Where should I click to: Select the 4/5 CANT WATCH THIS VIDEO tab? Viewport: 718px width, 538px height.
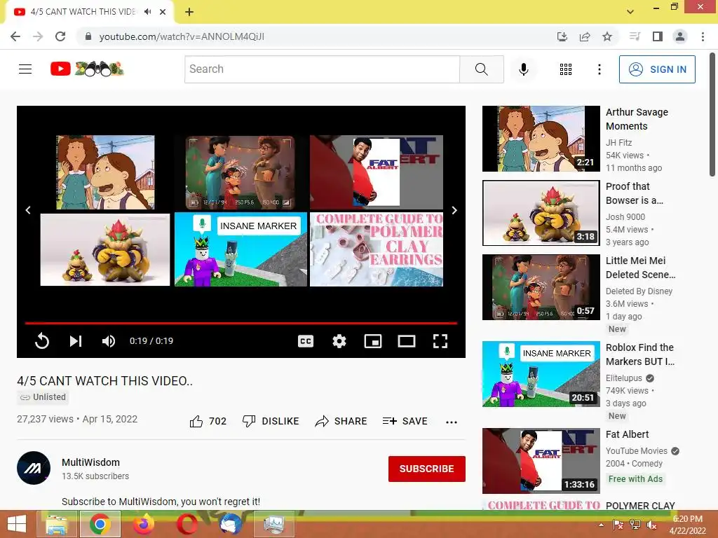[x=83, y=12]
